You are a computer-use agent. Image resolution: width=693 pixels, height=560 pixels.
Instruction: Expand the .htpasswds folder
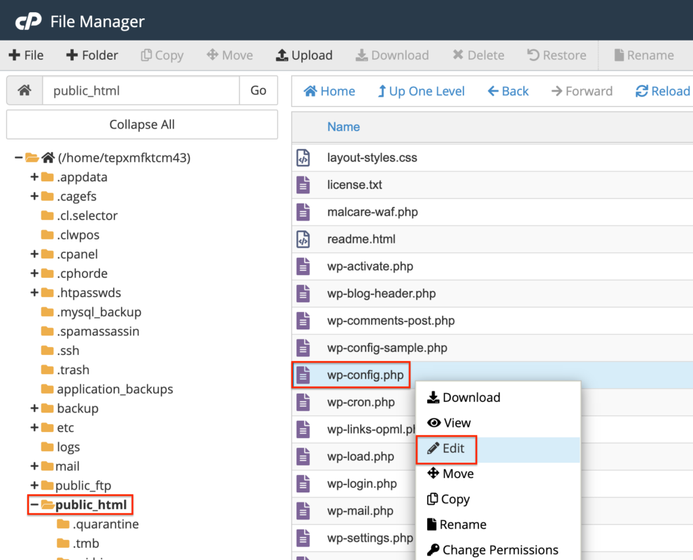(x=34, y=292)
